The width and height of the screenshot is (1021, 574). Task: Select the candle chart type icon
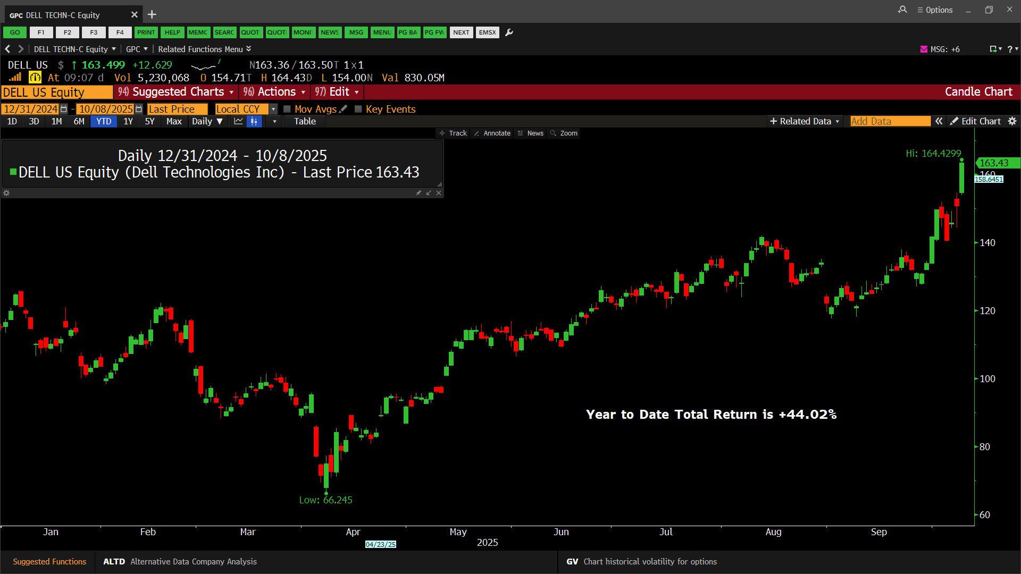[x=254, y=121]
